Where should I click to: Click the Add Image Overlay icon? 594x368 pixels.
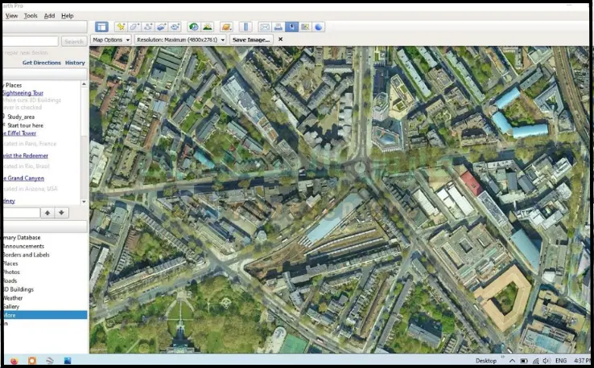click(162, 27)
